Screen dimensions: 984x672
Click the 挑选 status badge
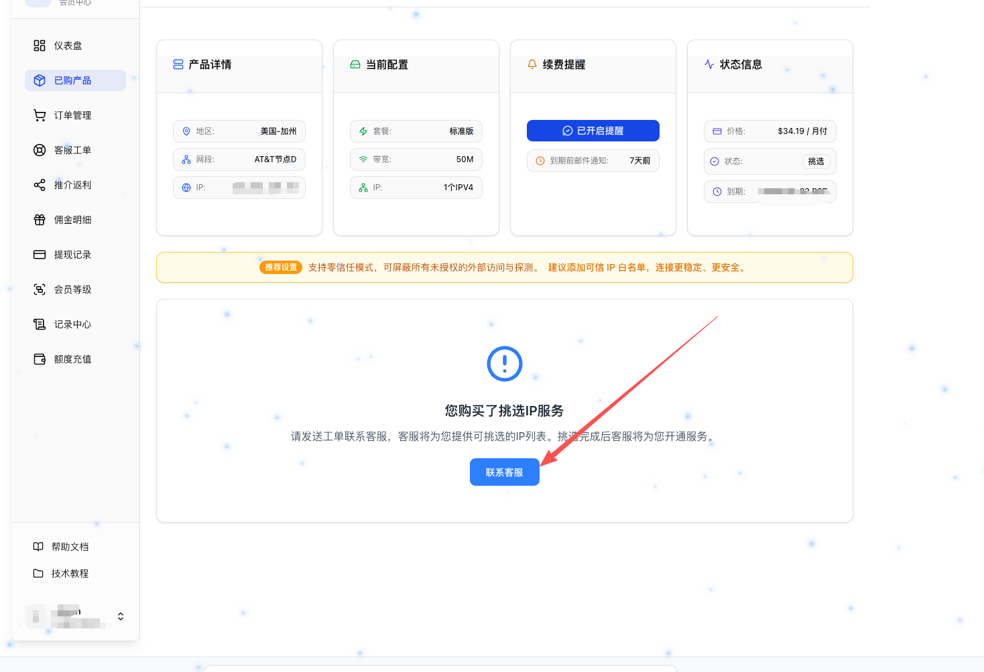[816, 161]
